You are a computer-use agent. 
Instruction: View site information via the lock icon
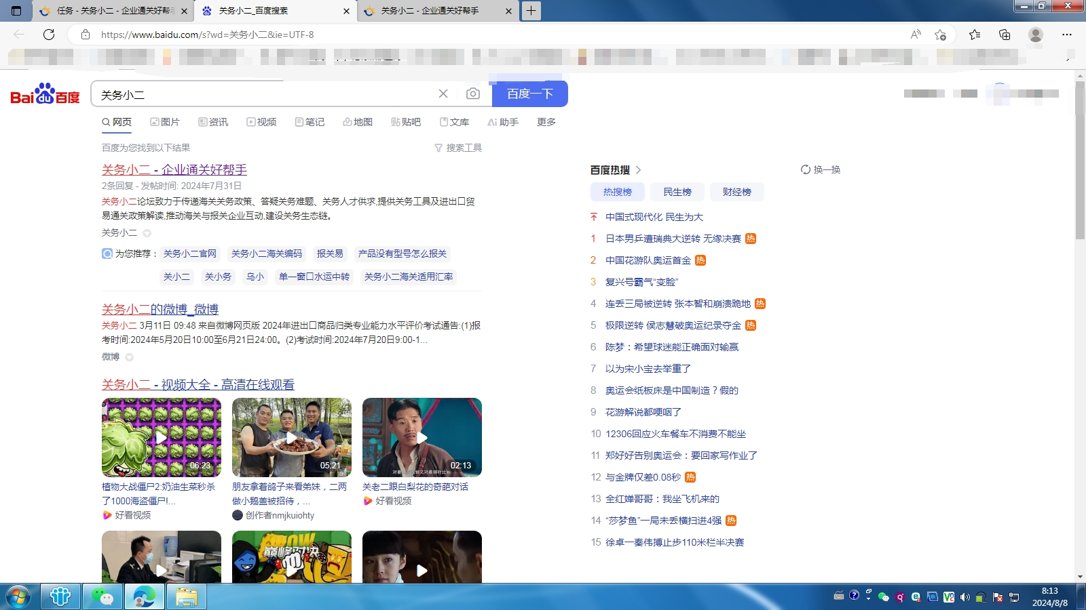86,35
